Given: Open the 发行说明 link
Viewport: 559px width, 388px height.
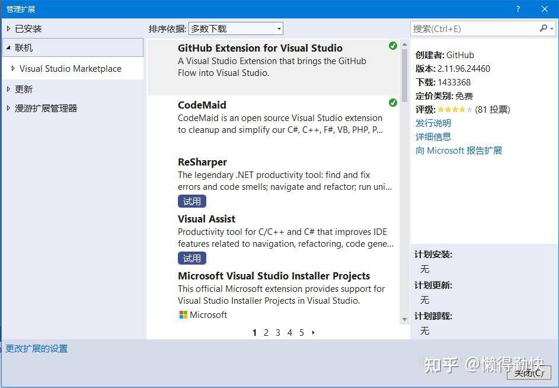Looking at the screenshot, I should 433,123.
